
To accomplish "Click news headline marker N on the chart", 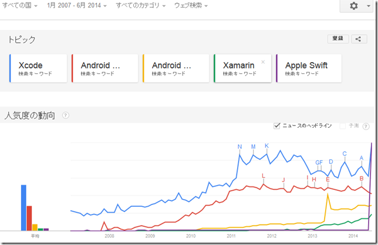I will click(239, 147).
